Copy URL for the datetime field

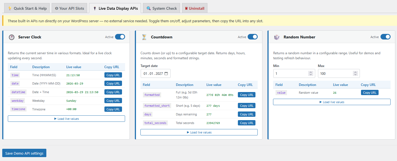[x=113, y=92]
